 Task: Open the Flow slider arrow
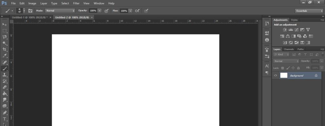(130, 11)
